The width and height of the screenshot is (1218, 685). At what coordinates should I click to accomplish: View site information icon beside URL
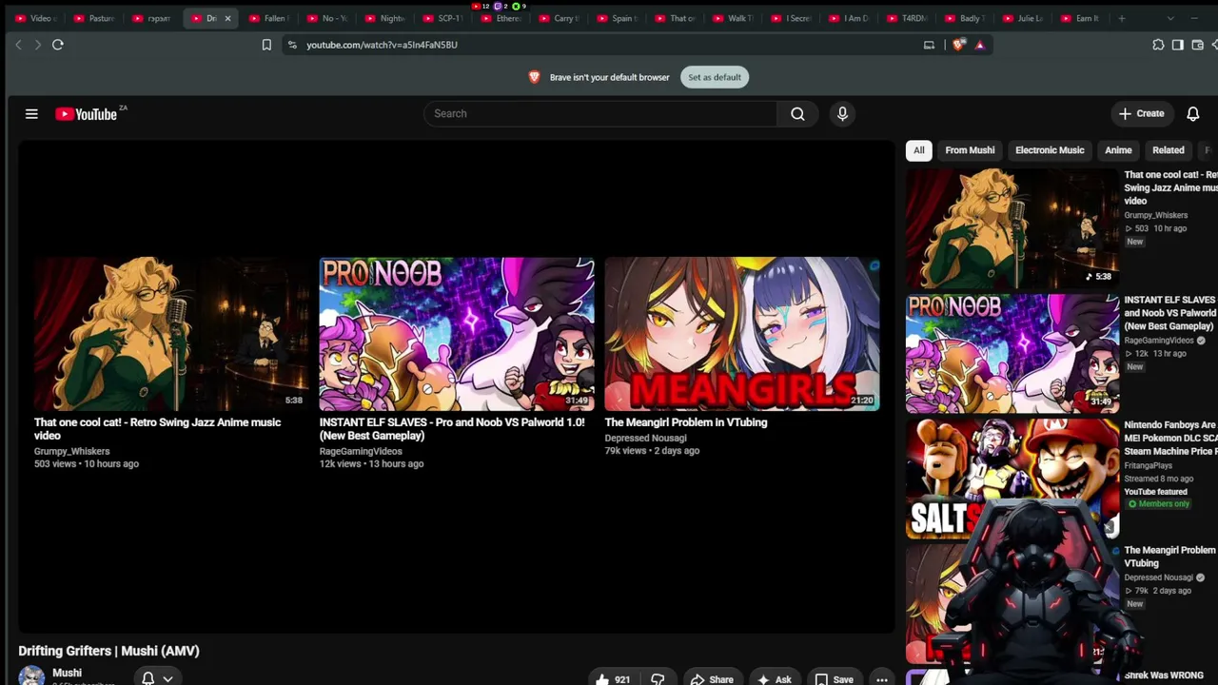coord(292,45)
